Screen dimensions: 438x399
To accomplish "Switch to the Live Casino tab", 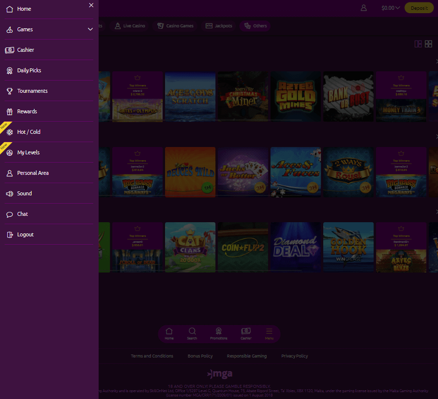I will pos(130,26).
